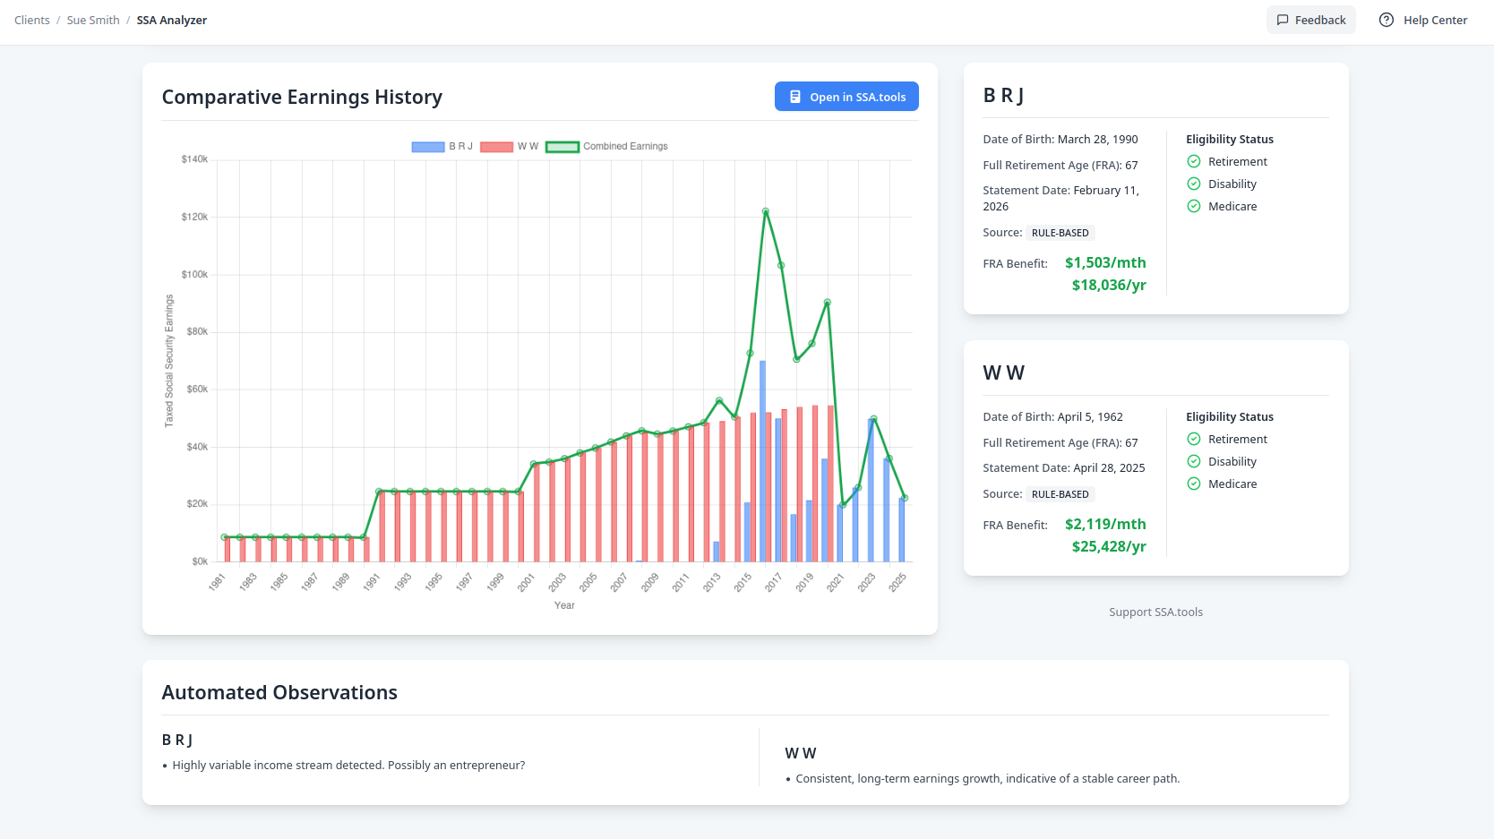Click Automated Observations heading
Viewport: 1494px width, 839px height.
tap(279, 692)
